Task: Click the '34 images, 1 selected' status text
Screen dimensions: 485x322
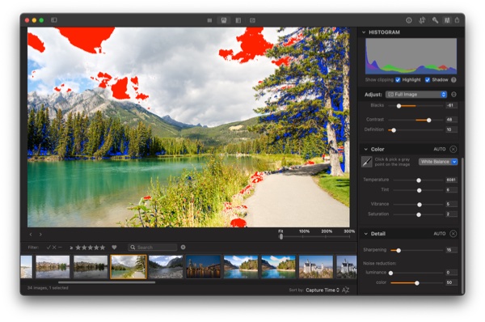Action: point(48,288)
